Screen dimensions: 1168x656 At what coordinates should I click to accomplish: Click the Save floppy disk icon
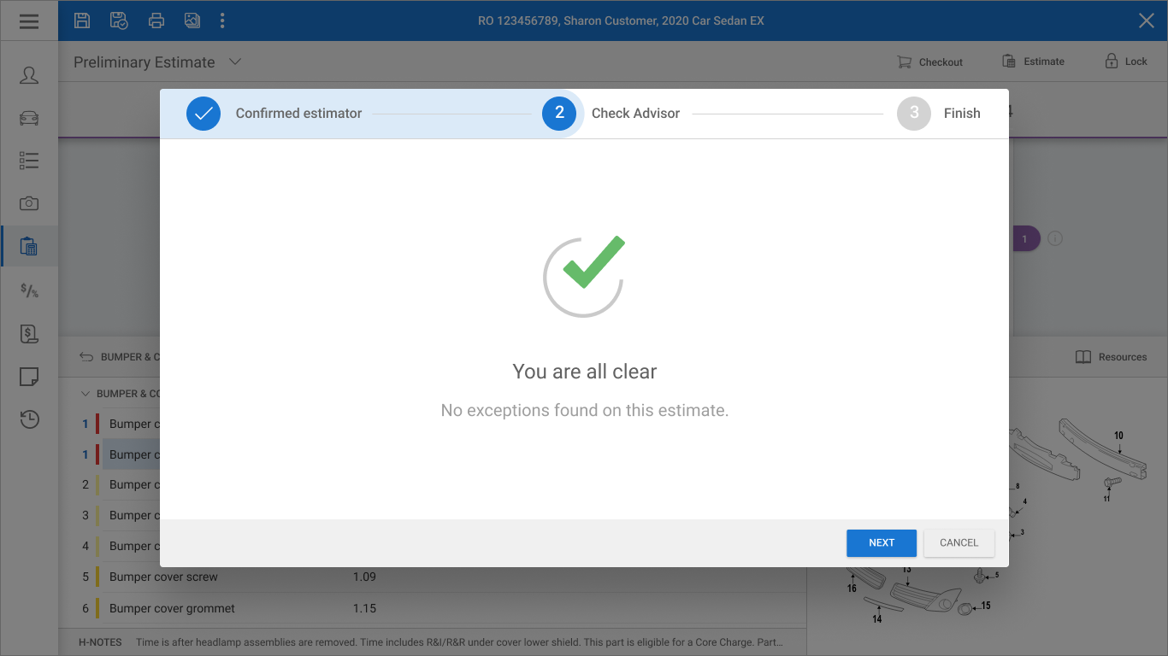[82, 20]
